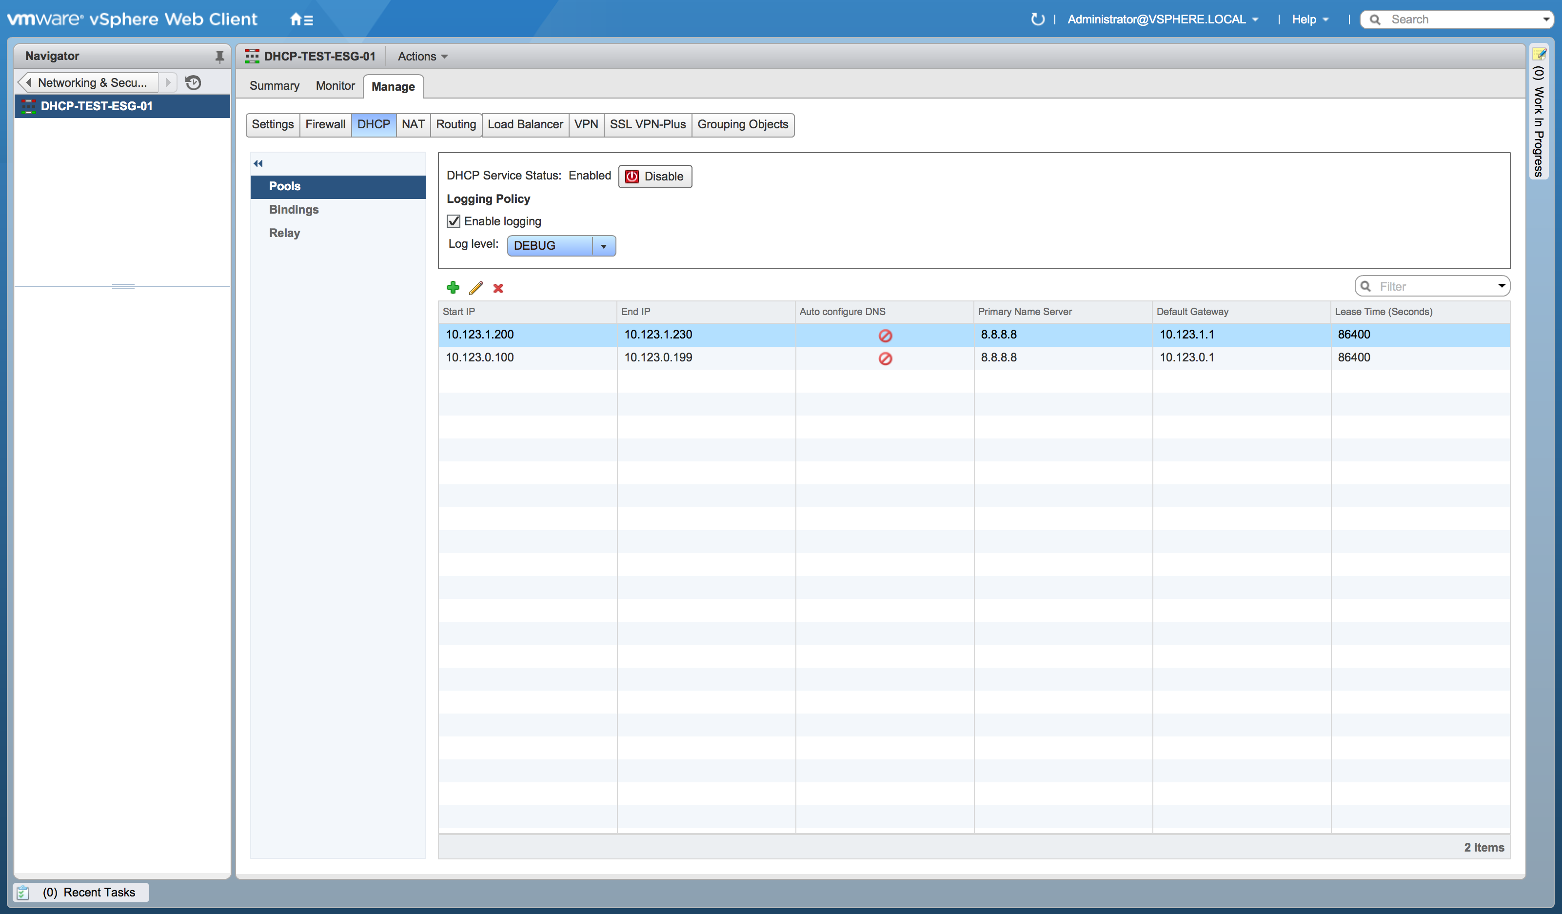The image size is (1562, 914).
Task: Sort by Default Gateway column header
Action: (x=1241, y=311)
